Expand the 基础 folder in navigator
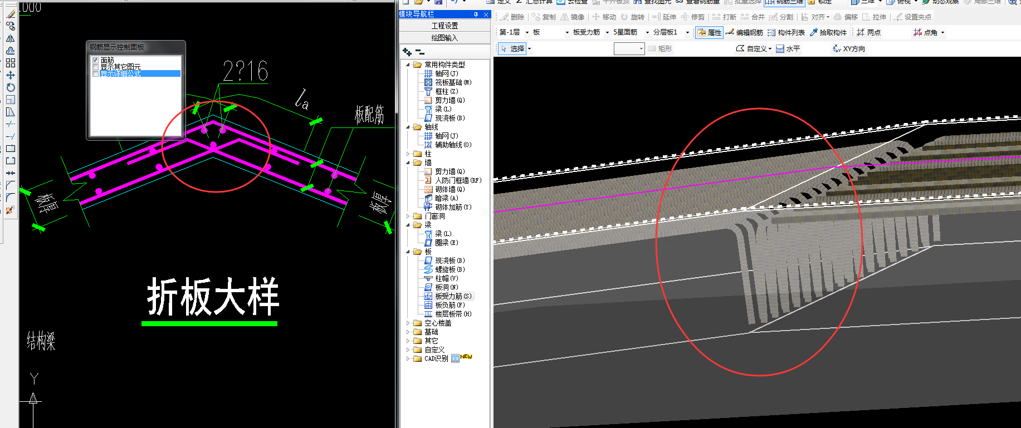Screen dimensions: 1021x428 (408, 332)
